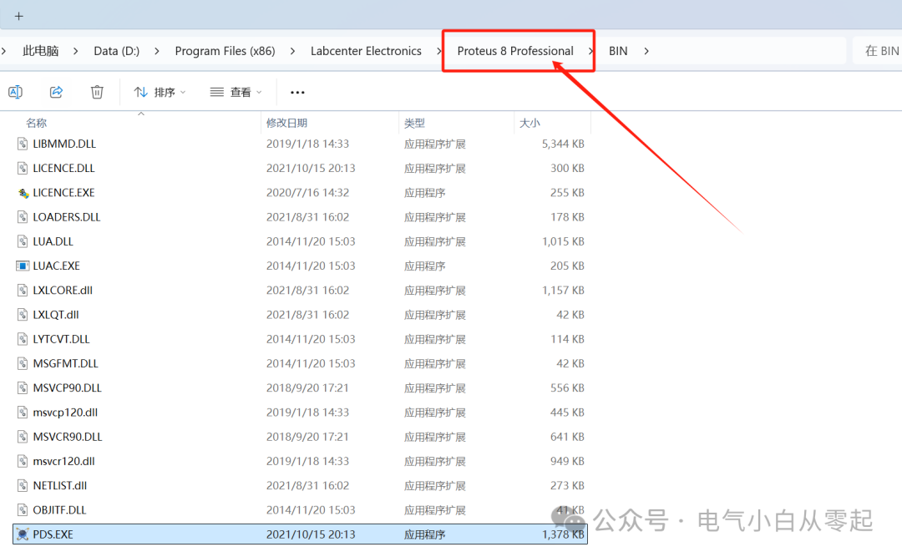Click the msvcp120.dll file icon

[23, 413]
